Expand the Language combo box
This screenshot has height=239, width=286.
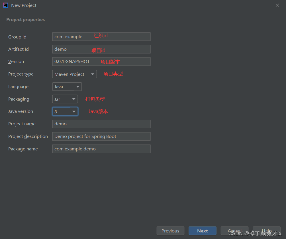[x=67, y=87]
